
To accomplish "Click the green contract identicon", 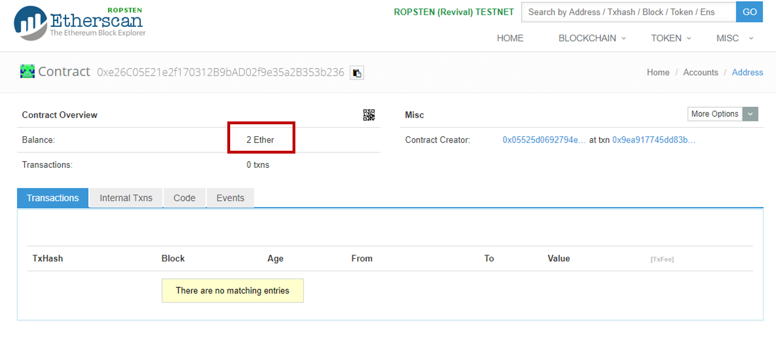I will pyautogui.click(x=27, y=71).
